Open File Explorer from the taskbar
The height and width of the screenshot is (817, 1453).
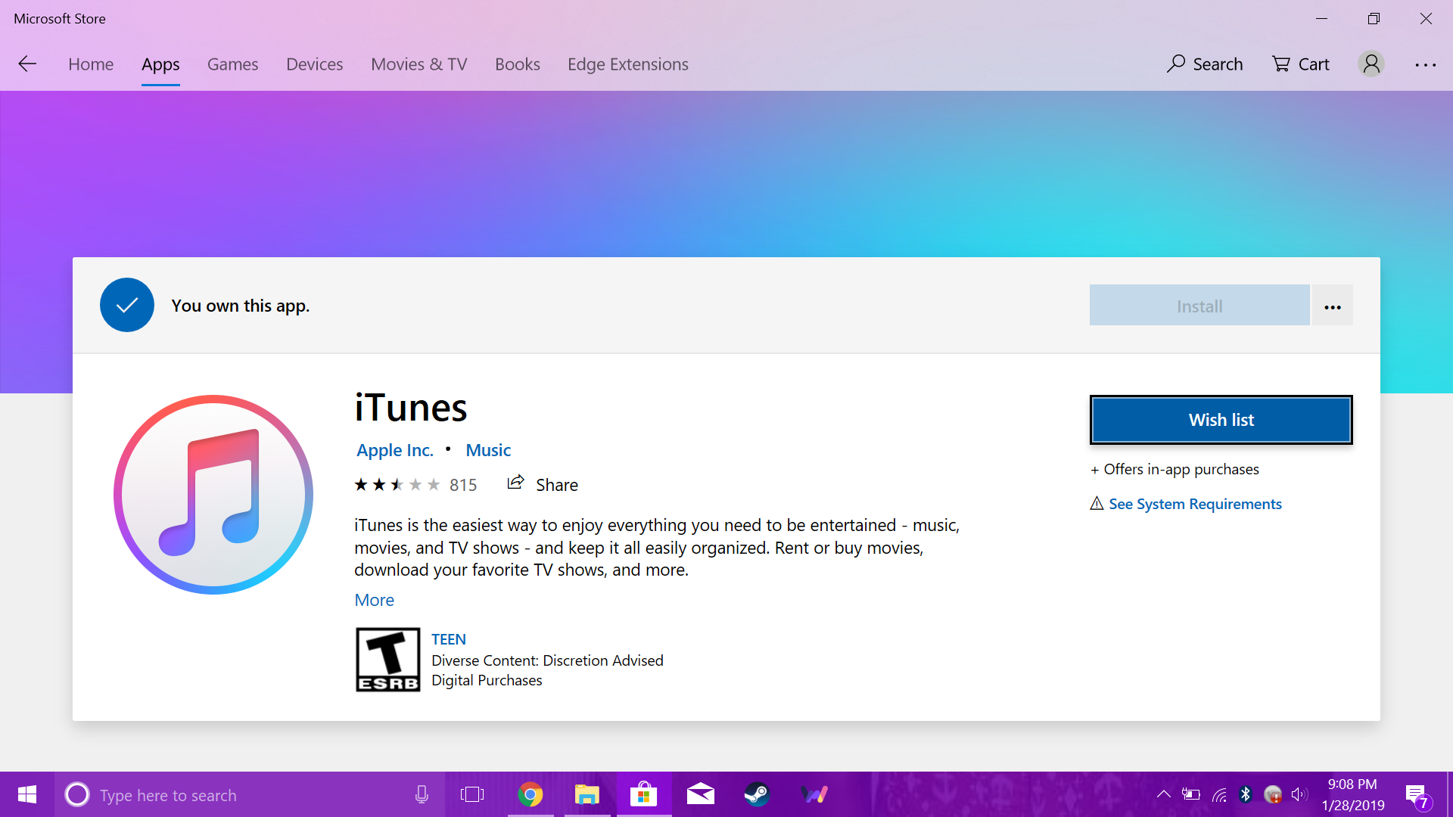(586, 794)
